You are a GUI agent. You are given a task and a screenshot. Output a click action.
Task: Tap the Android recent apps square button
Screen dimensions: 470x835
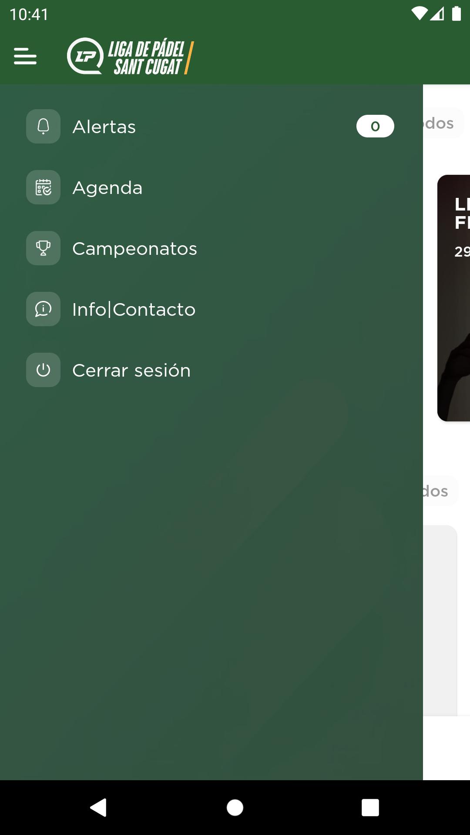(x=370, y=808)
